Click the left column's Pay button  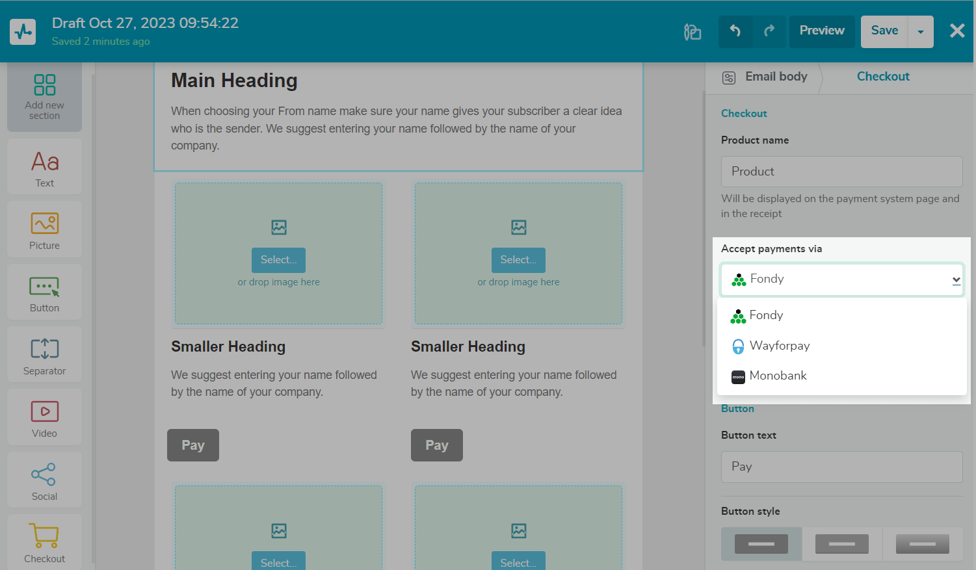(x=193, y=445)
